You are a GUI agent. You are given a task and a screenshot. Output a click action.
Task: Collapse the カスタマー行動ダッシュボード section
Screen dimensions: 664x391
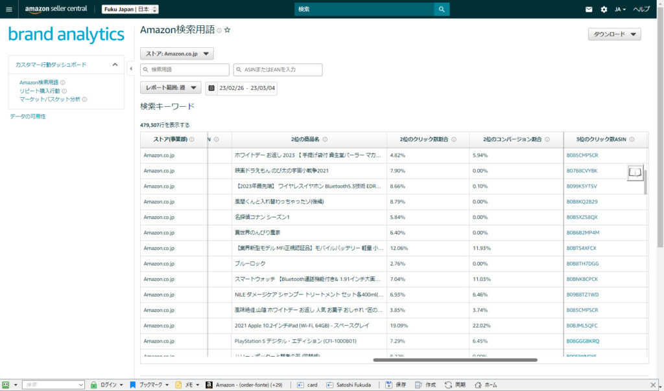coord(115,65)
